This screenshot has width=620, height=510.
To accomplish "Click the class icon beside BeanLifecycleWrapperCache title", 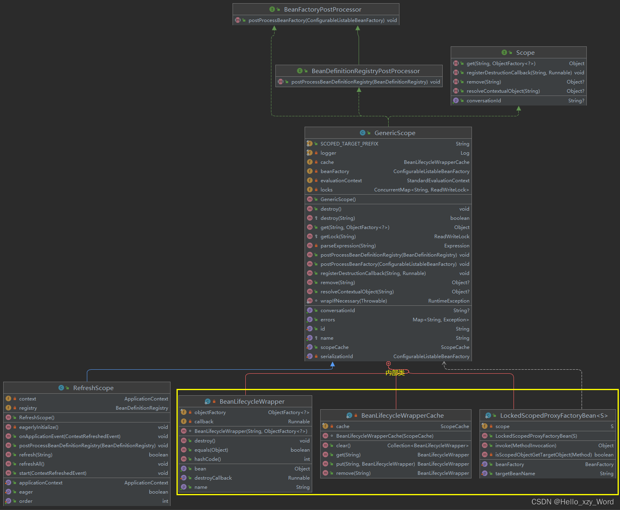I will click(349, 415).
